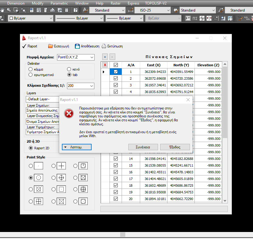Click Συνέχεια to continue past error
The image size is (253, 239).
pos(143,147)
